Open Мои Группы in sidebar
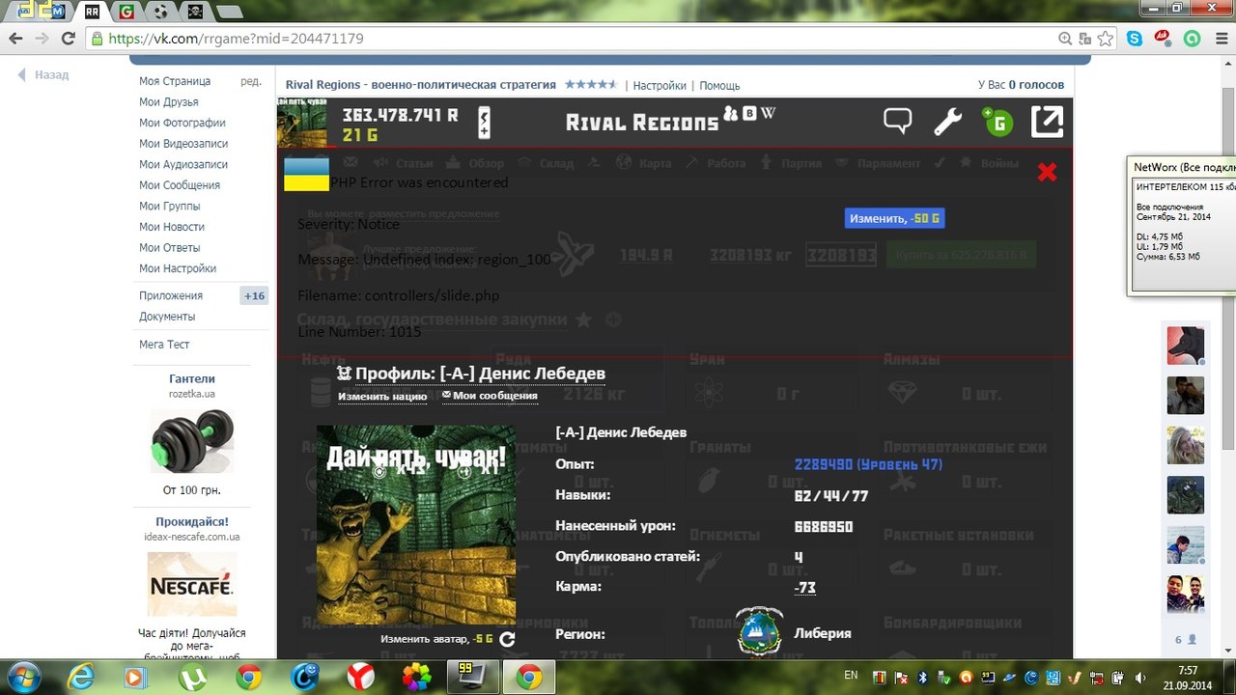Screen dimensions: 1236x695 click(x=170, y=206)
